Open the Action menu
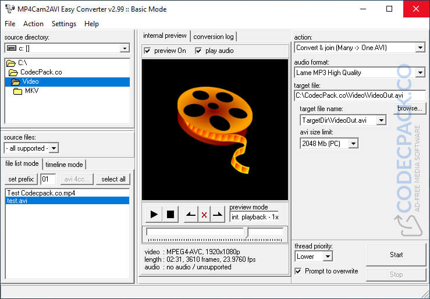Image resolution: width=430 pixels, height=299 pixels. coord(33,24)
